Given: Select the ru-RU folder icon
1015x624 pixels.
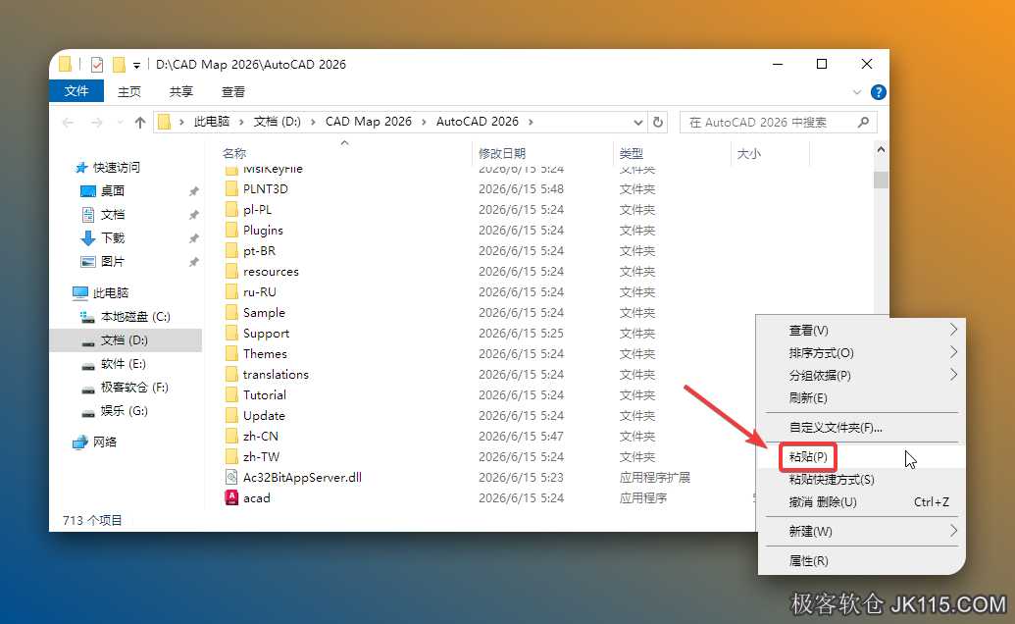Looking at the screenshot, I should tap(231, 292).
